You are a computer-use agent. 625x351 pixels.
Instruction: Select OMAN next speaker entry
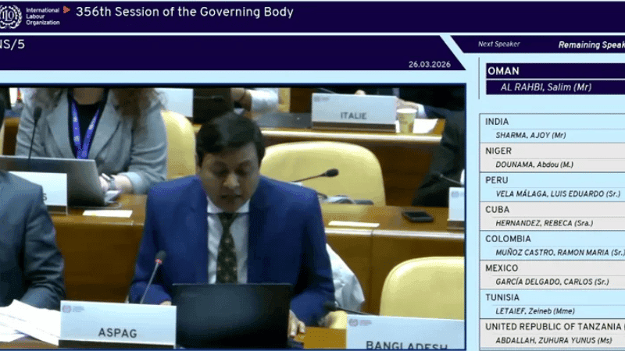[555, 79]
